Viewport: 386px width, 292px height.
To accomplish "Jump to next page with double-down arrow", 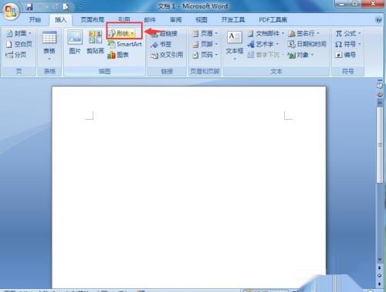I will [x=380, y=284].
